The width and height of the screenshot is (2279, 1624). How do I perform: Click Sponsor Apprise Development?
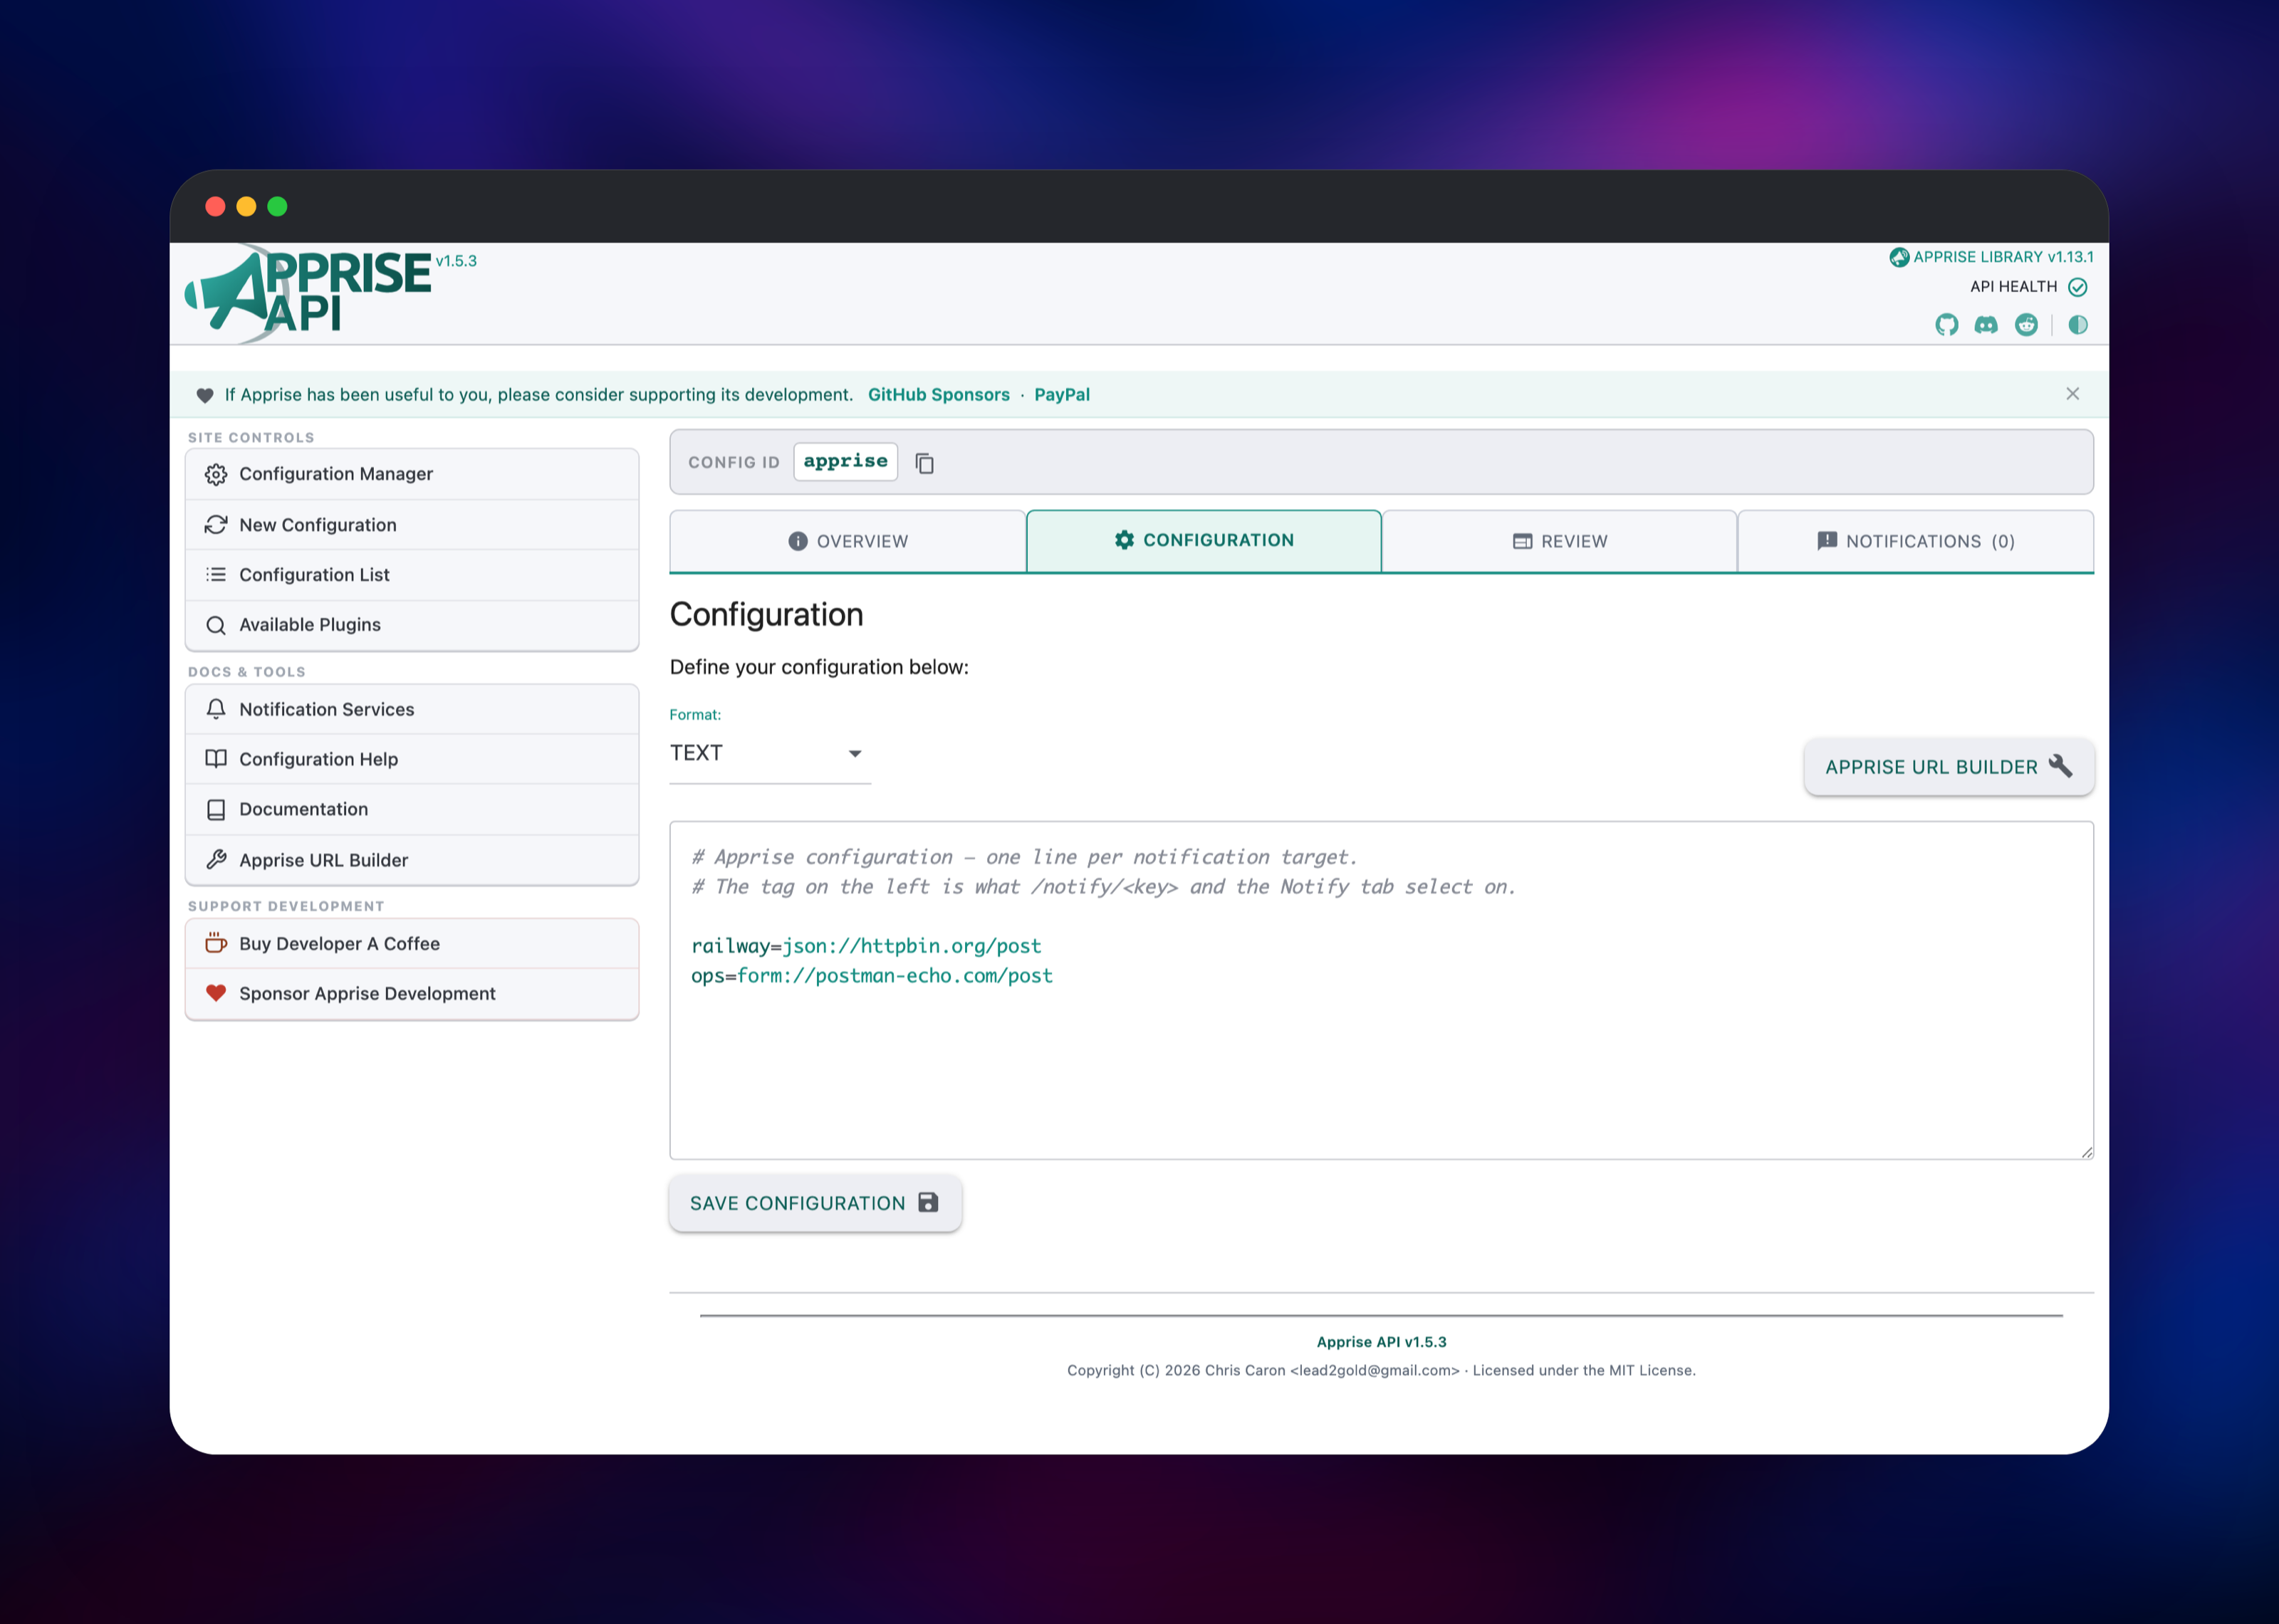click(412, 993)
